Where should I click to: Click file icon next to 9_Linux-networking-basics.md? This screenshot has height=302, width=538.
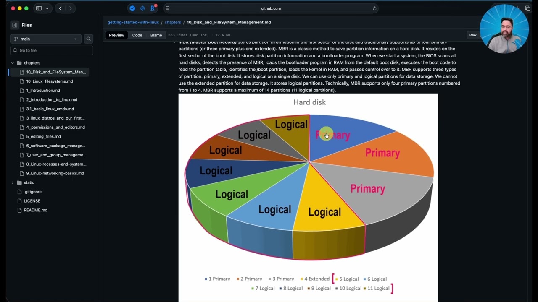pyautogui.click(x=22, y=174)
